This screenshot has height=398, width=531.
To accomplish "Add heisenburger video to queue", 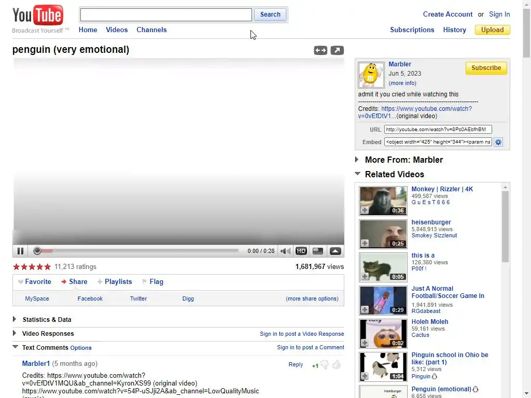I will click(x=365, y=244).
